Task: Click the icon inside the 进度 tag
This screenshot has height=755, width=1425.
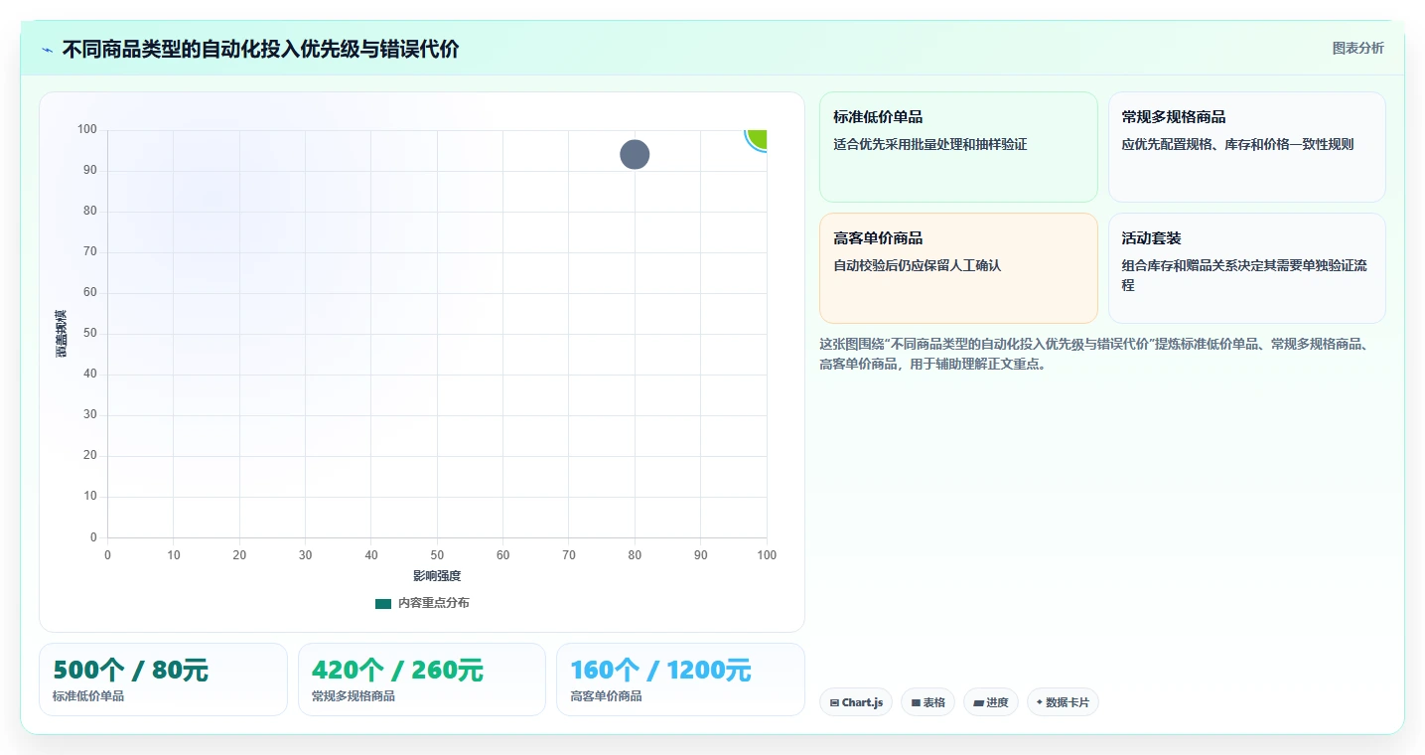Action: click(x=978, y=702)
